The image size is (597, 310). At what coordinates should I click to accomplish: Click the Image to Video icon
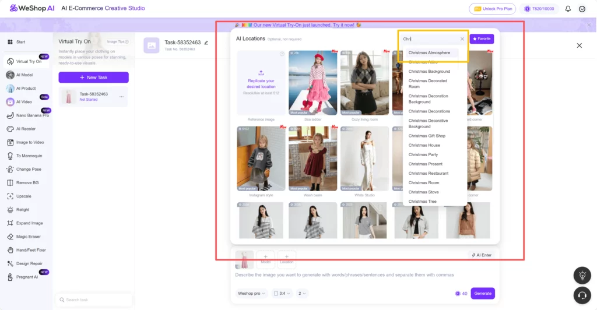click(10, 142)
